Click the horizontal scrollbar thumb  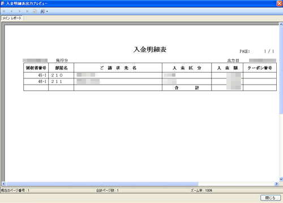[102, 184]
